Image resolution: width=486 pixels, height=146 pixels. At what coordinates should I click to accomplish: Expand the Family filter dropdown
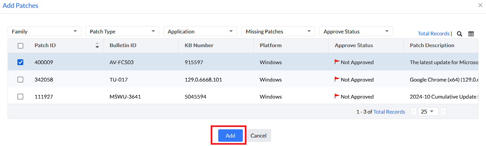44,31
